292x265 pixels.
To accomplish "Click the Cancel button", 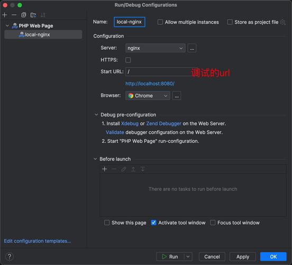I will click(212, 257).
